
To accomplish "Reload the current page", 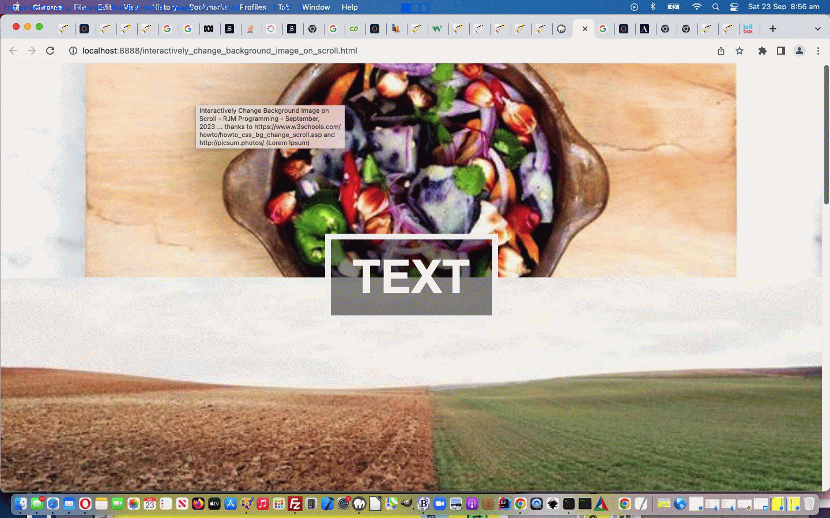I will pyautogui.click(x=50, y=51).
